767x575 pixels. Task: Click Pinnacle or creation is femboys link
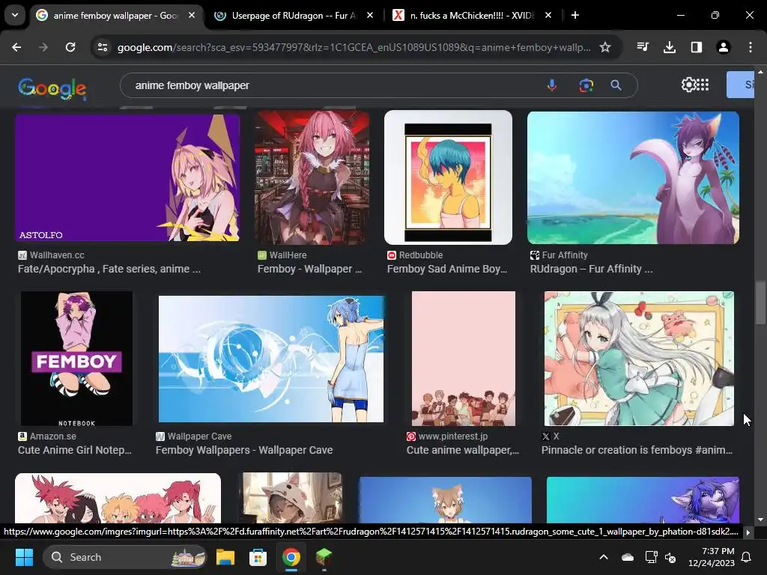coord(637,450)
